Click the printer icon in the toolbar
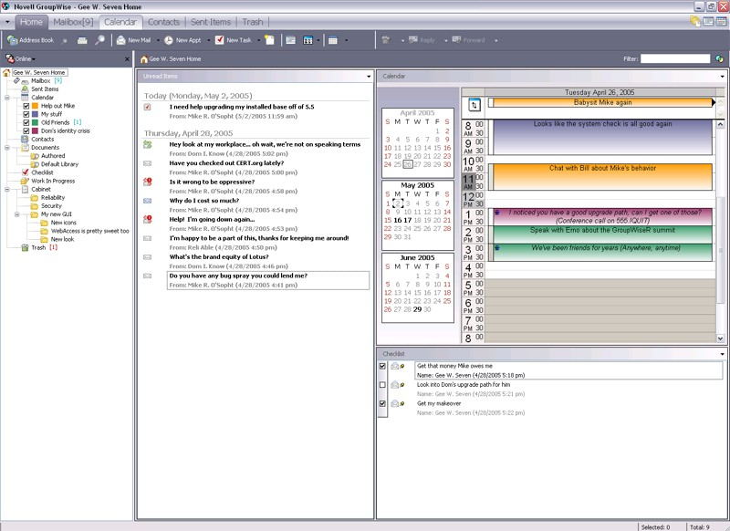 pyautogui.click(x=82, y=40)
